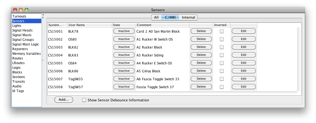Click the yellow minimize window button
This screenshot has height=123, width=316.
pyautogui.click(x=21, y=10)
